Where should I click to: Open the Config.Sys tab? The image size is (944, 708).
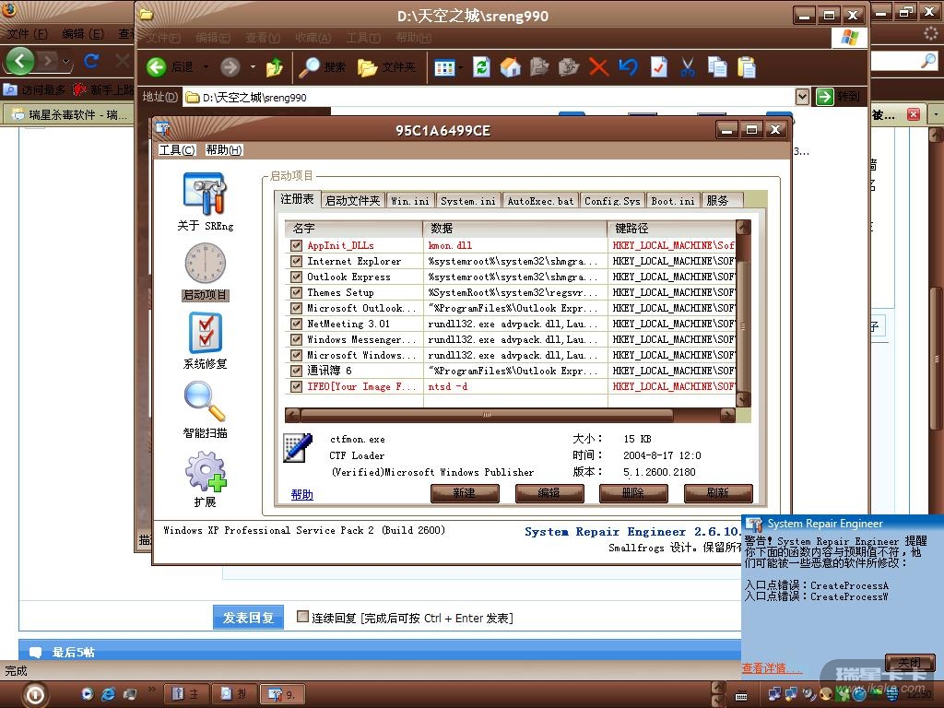[x=612, y=200]
